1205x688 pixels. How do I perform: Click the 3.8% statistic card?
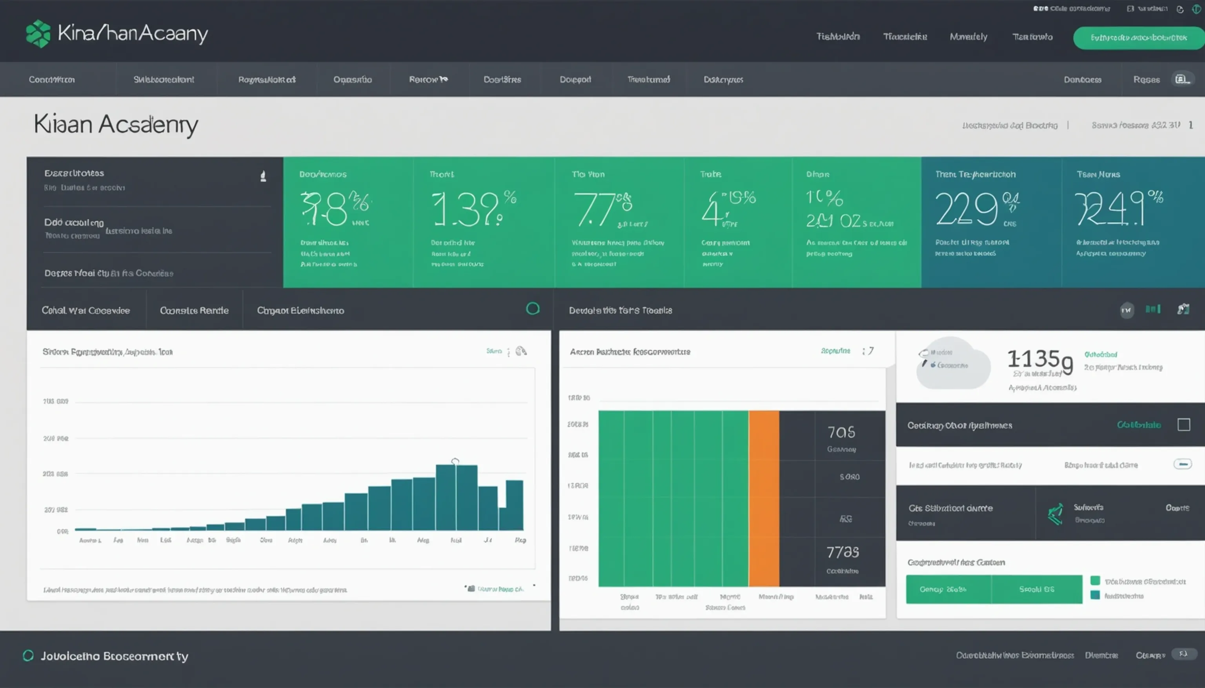point(348,222)
